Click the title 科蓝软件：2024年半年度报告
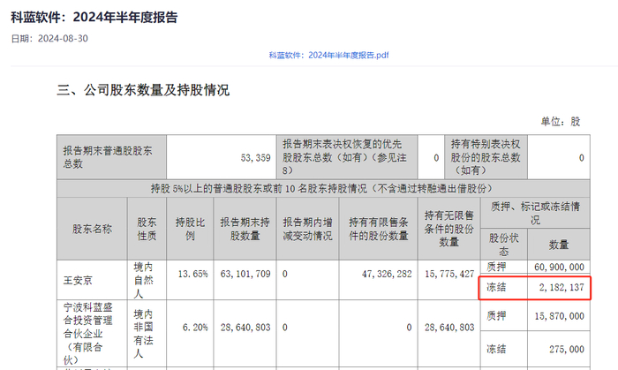 (94, 18)
